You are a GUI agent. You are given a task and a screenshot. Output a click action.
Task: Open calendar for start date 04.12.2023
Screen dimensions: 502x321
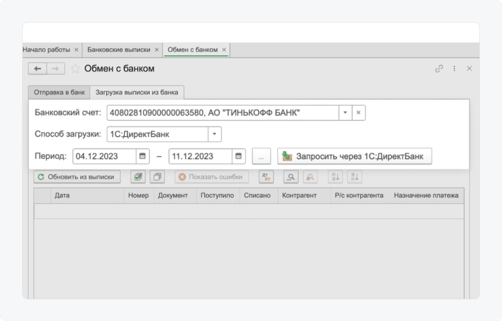pos(143,156)
